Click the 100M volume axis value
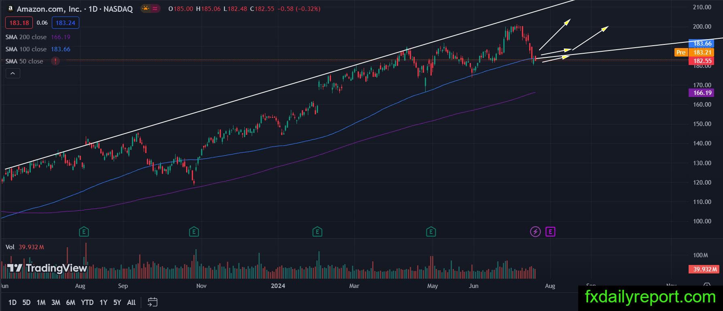The image size is (723, 311). [x=700, y=255]
